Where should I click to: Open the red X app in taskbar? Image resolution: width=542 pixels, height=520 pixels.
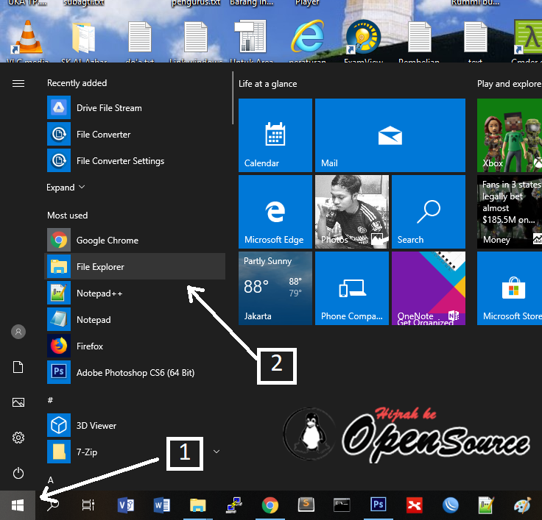point(414,505)
